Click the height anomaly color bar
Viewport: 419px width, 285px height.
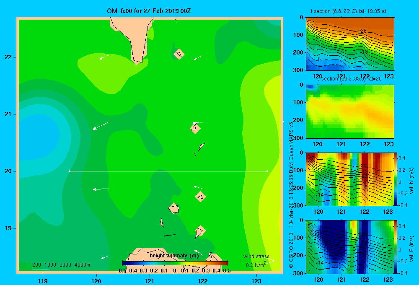[x=175, y=263]
